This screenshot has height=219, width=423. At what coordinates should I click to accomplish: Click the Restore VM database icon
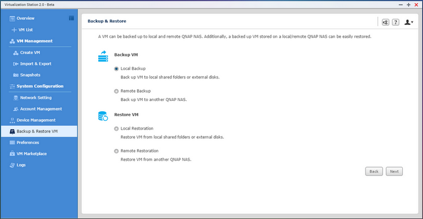coord(103,116)
